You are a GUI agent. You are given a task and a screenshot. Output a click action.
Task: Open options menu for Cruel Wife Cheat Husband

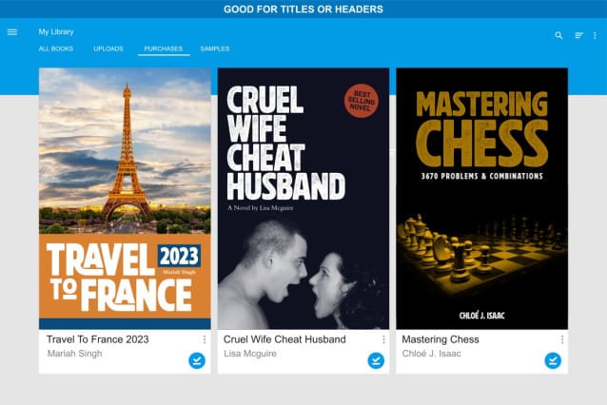pyautogui.click(x=383, y=339)
